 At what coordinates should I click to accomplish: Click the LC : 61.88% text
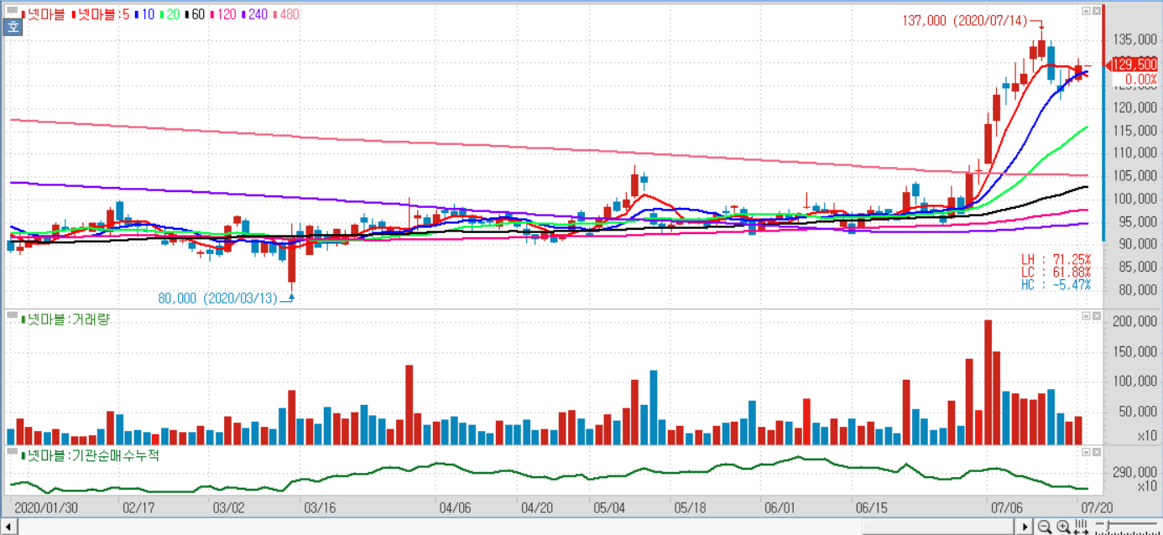point(1056,273)
